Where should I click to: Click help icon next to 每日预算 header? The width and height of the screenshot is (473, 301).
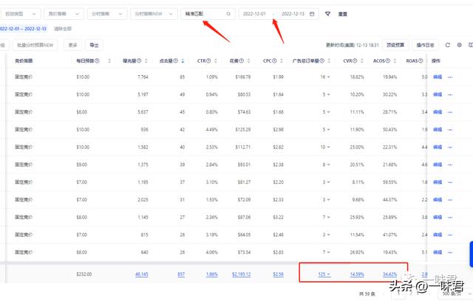97,60
